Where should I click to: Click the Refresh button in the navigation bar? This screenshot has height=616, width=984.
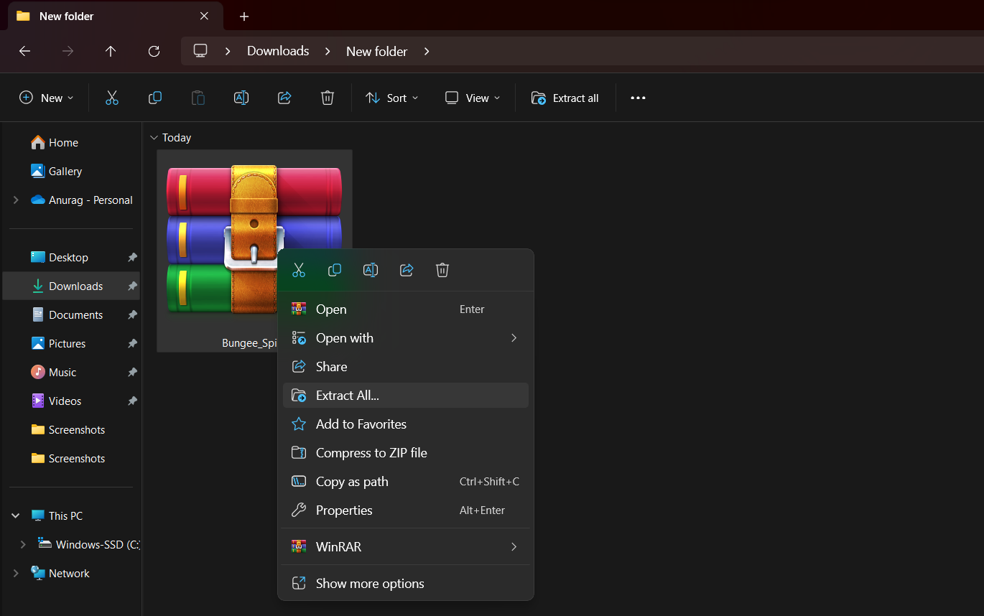pos(154,51)
